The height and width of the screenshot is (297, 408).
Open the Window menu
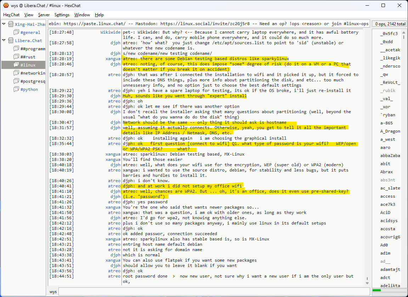[82, 15]
